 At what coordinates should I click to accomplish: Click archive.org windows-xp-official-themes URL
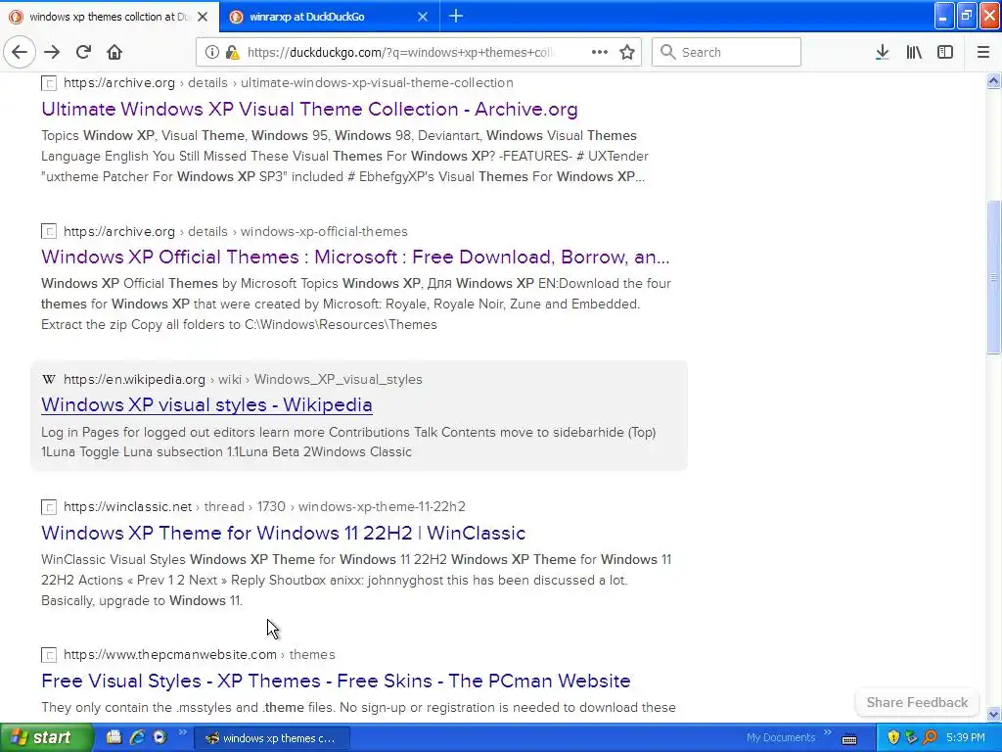[235, 231]
